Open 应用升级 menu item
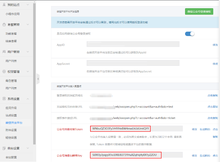The image size is (220, 162). point(11,108)
